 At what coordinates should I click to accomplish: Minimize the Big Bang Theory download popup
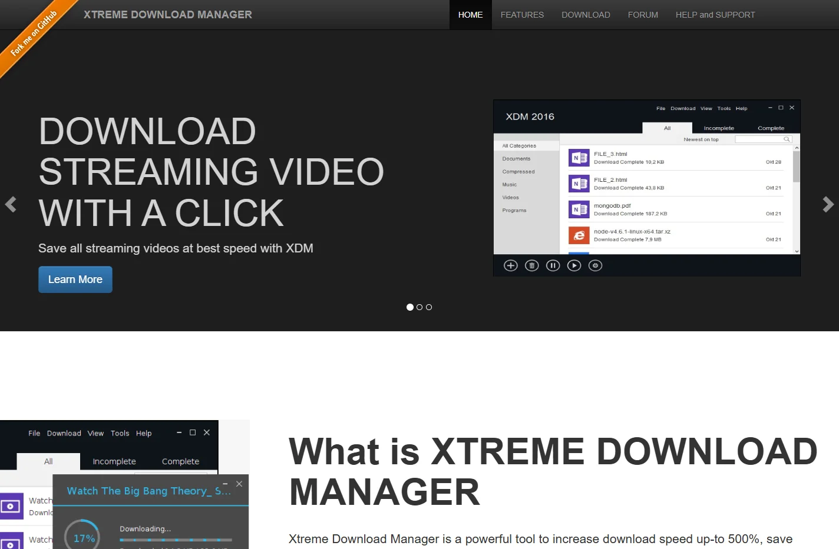point(225,484)
